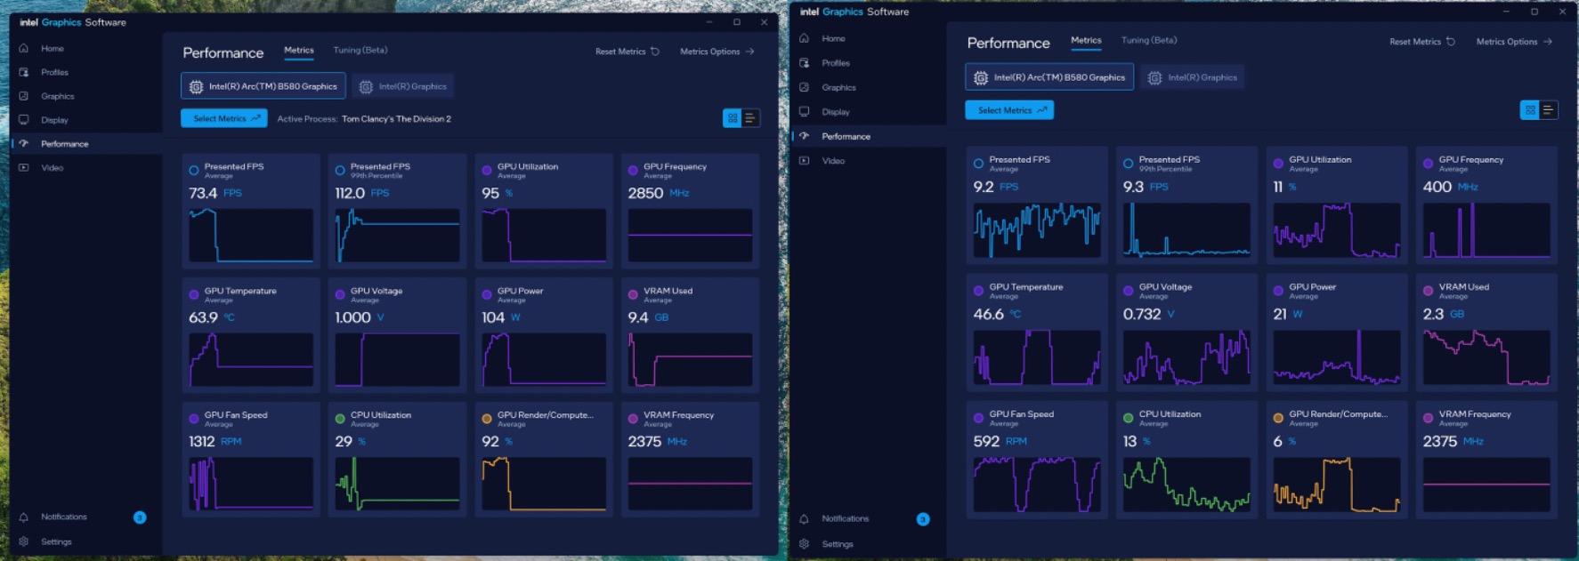Click GPU Fan Speed 1312 RPM card
This screenshot has height=561, width=1579.
pos(251,460)
